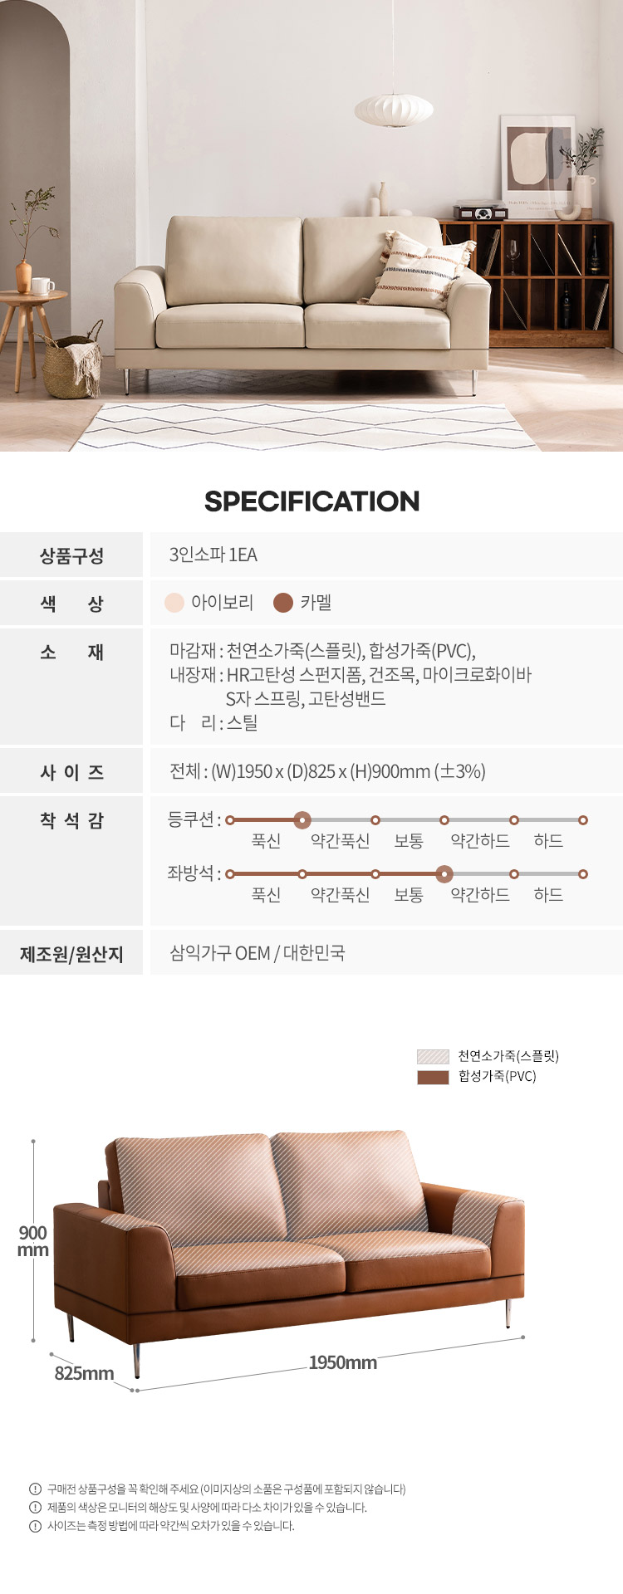Click the first notice exclamation icon
623x1594 pixels.
click(x=35, y=1489)
